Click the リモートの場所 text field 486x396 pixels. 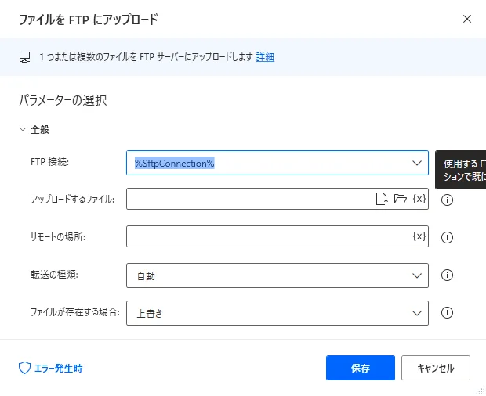click(267, 237)
